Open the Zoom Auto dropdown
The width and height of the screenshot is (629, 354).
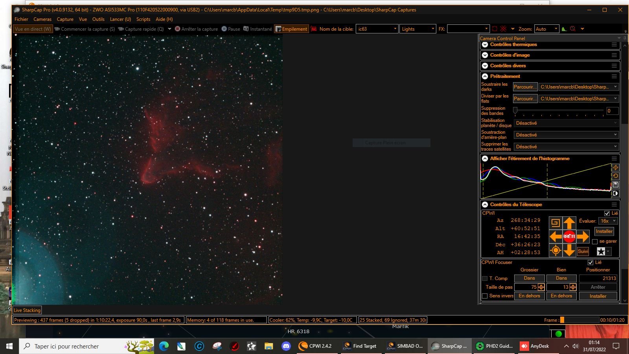546,29
